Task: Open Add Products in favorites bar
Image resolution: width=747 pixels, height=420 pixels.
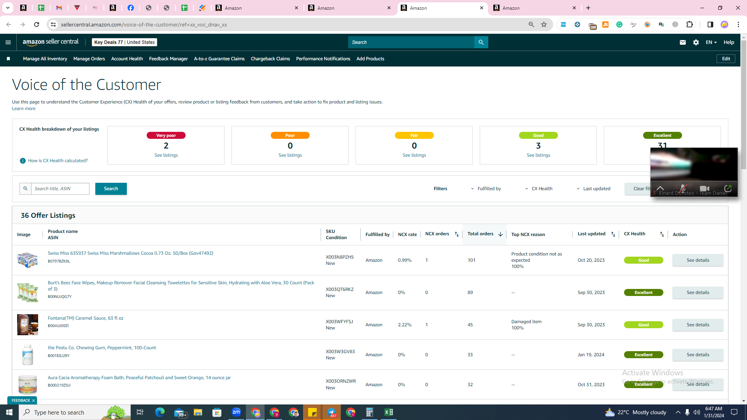Action: pyautogui.click(x=370, y=59)
